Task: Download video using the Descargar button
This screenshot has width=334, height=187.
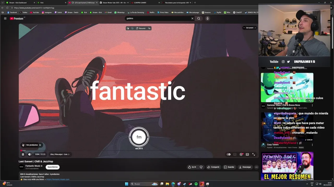Action: (245, 167)
